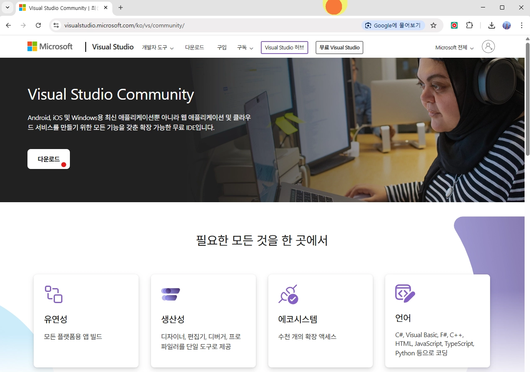Click the Visual Studio tab favicon
The width and height of the screenshot is (530, 372).
click(x=22, y=7)
